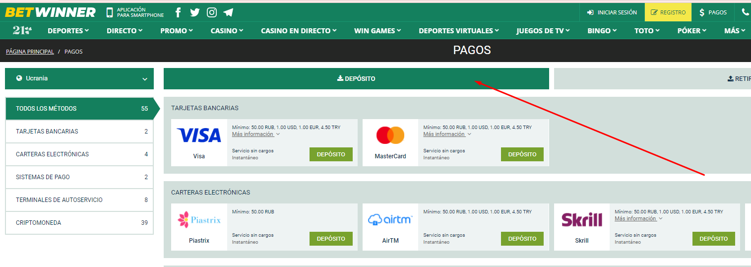Image resolution: width=751 pixels, height=267 pixels.
Task: Select CRIPTOMONEDA category
Action: click(79, 223)
